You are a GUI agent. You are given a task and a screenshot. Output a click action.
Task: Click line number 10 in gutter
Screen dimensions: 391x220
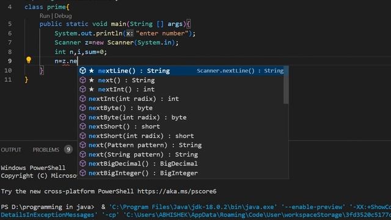coord(8,70)
